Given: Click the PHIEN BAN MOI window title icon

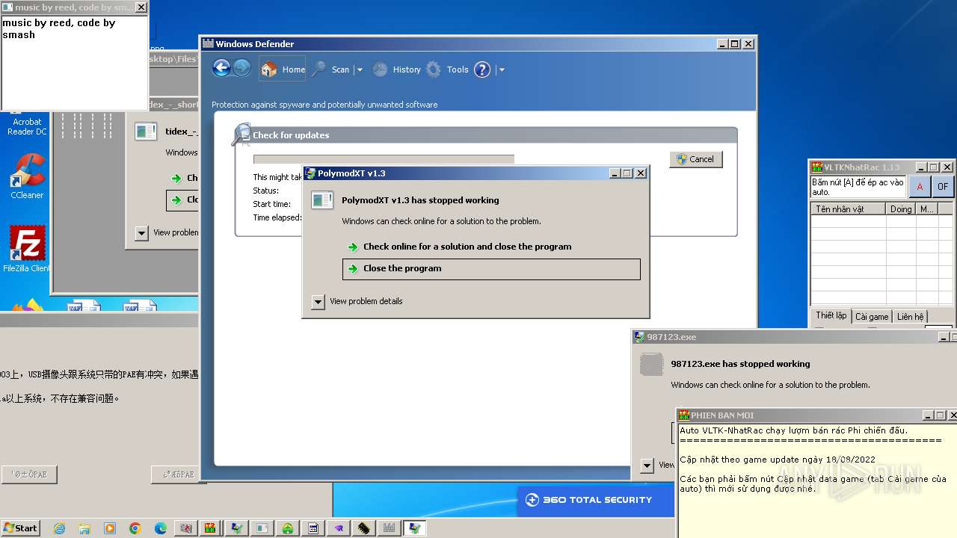Looking at the screenshot, I should (x=684, y=415).
